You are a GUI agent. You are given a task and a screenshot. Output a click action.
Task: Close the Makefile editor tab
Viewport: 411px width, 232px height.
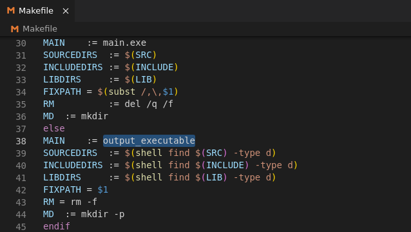click(x=66, y=11)
